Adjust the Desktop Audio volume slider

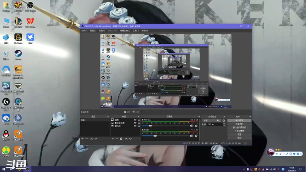(x=165, y=136)
